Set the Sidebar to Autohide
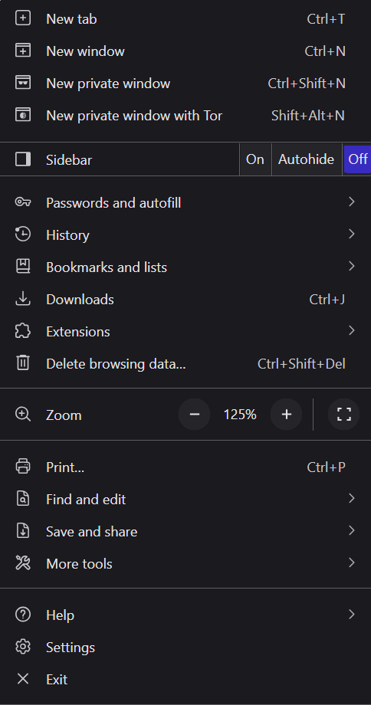The image size is (371, 705). point(307,159)
